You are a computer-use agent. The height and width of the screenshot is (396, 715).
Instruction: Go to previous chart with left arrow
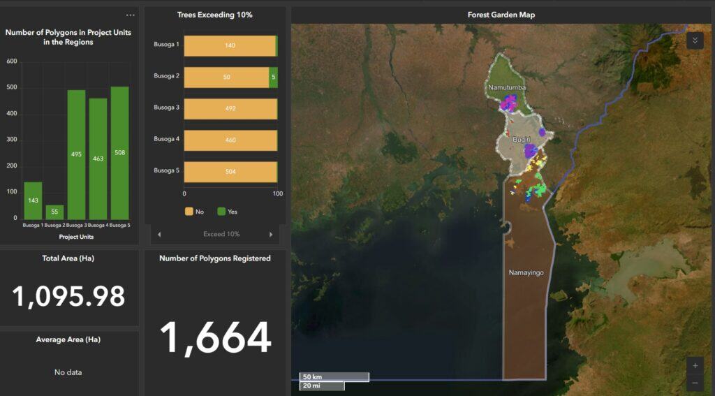[x=159, y=234]
